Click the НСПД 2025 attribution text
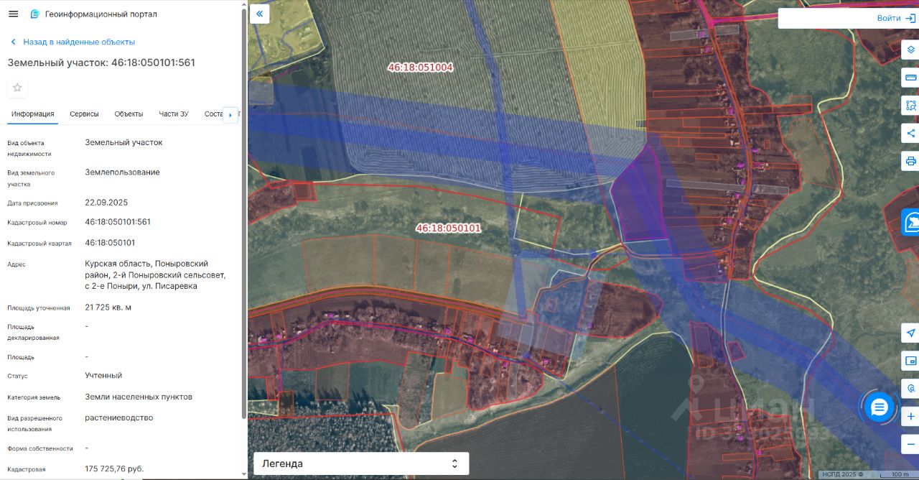Screen dimensions: 919x480 tap(844, 474)
